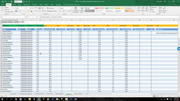Toggle center horizontal alignment

point(38,11)
